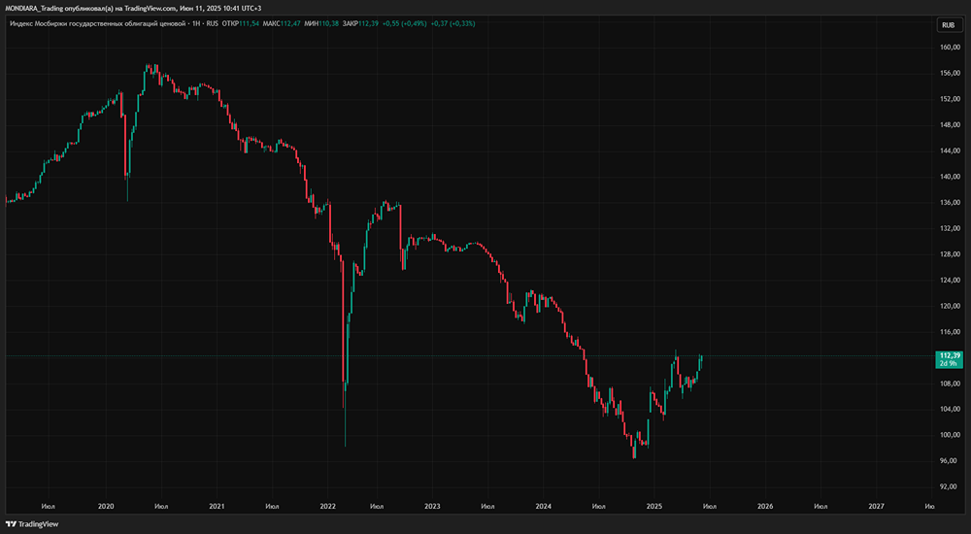Click the 136,00 price axis label
The height and width of the screenshot is (534, 971).
(950, 203)
